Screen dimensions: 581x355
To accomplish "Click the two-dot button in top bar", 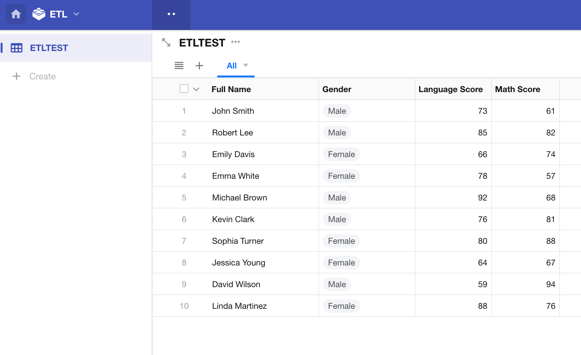I will [x=171, y=14].
